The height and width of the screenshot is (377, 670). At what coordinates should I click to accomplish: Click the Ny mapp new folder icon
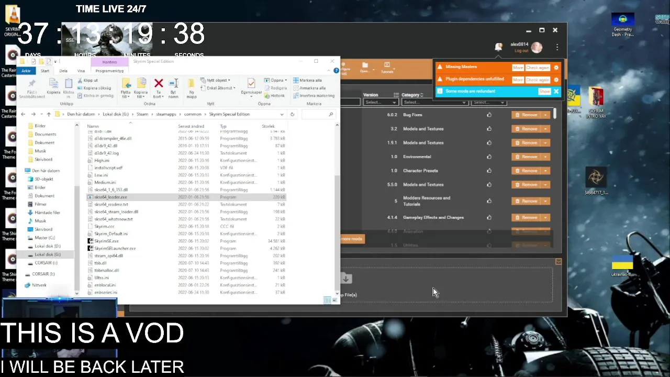pos(192,83)
